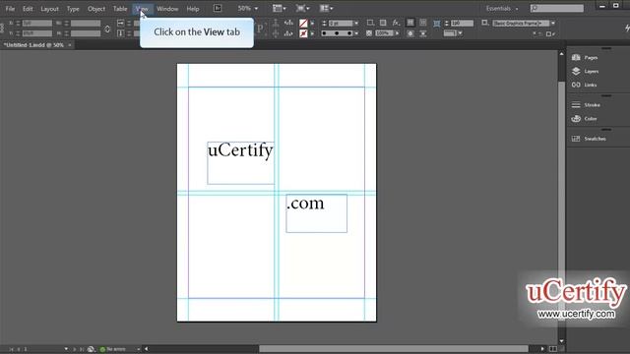Click the fill color swatch with red slash
Screen dimensions: 630x354
[303, 24]
